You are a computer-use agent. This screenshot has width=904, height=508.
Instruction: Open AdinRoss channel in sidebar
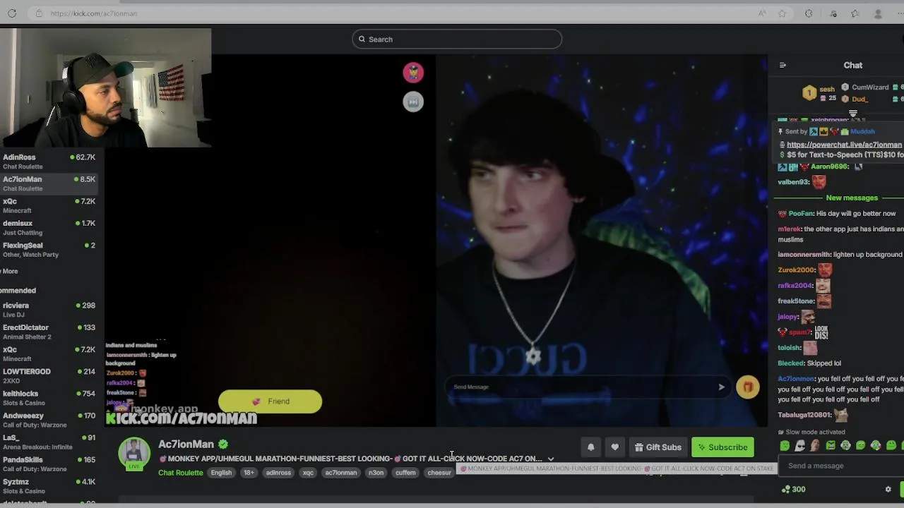pyautogui.click(x=49, y=162)
